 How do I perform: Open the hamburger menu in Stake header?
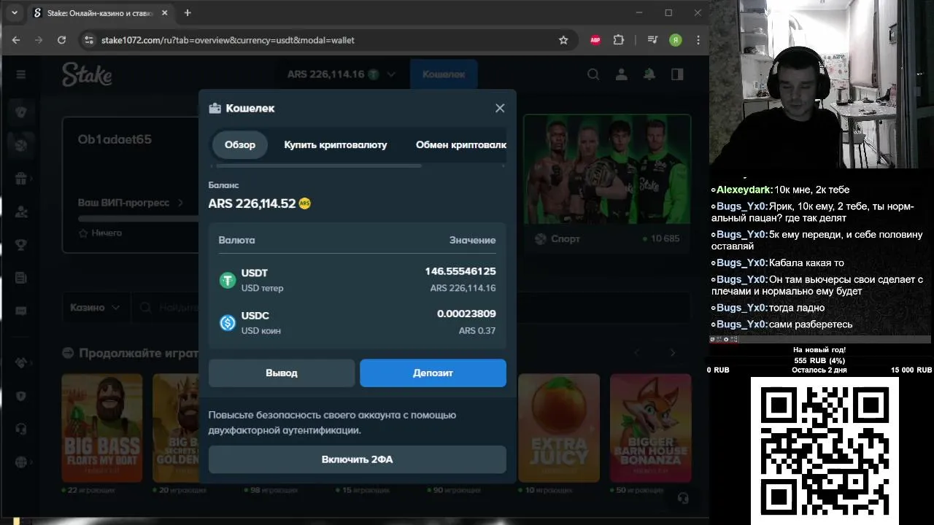tap(20, 74)
